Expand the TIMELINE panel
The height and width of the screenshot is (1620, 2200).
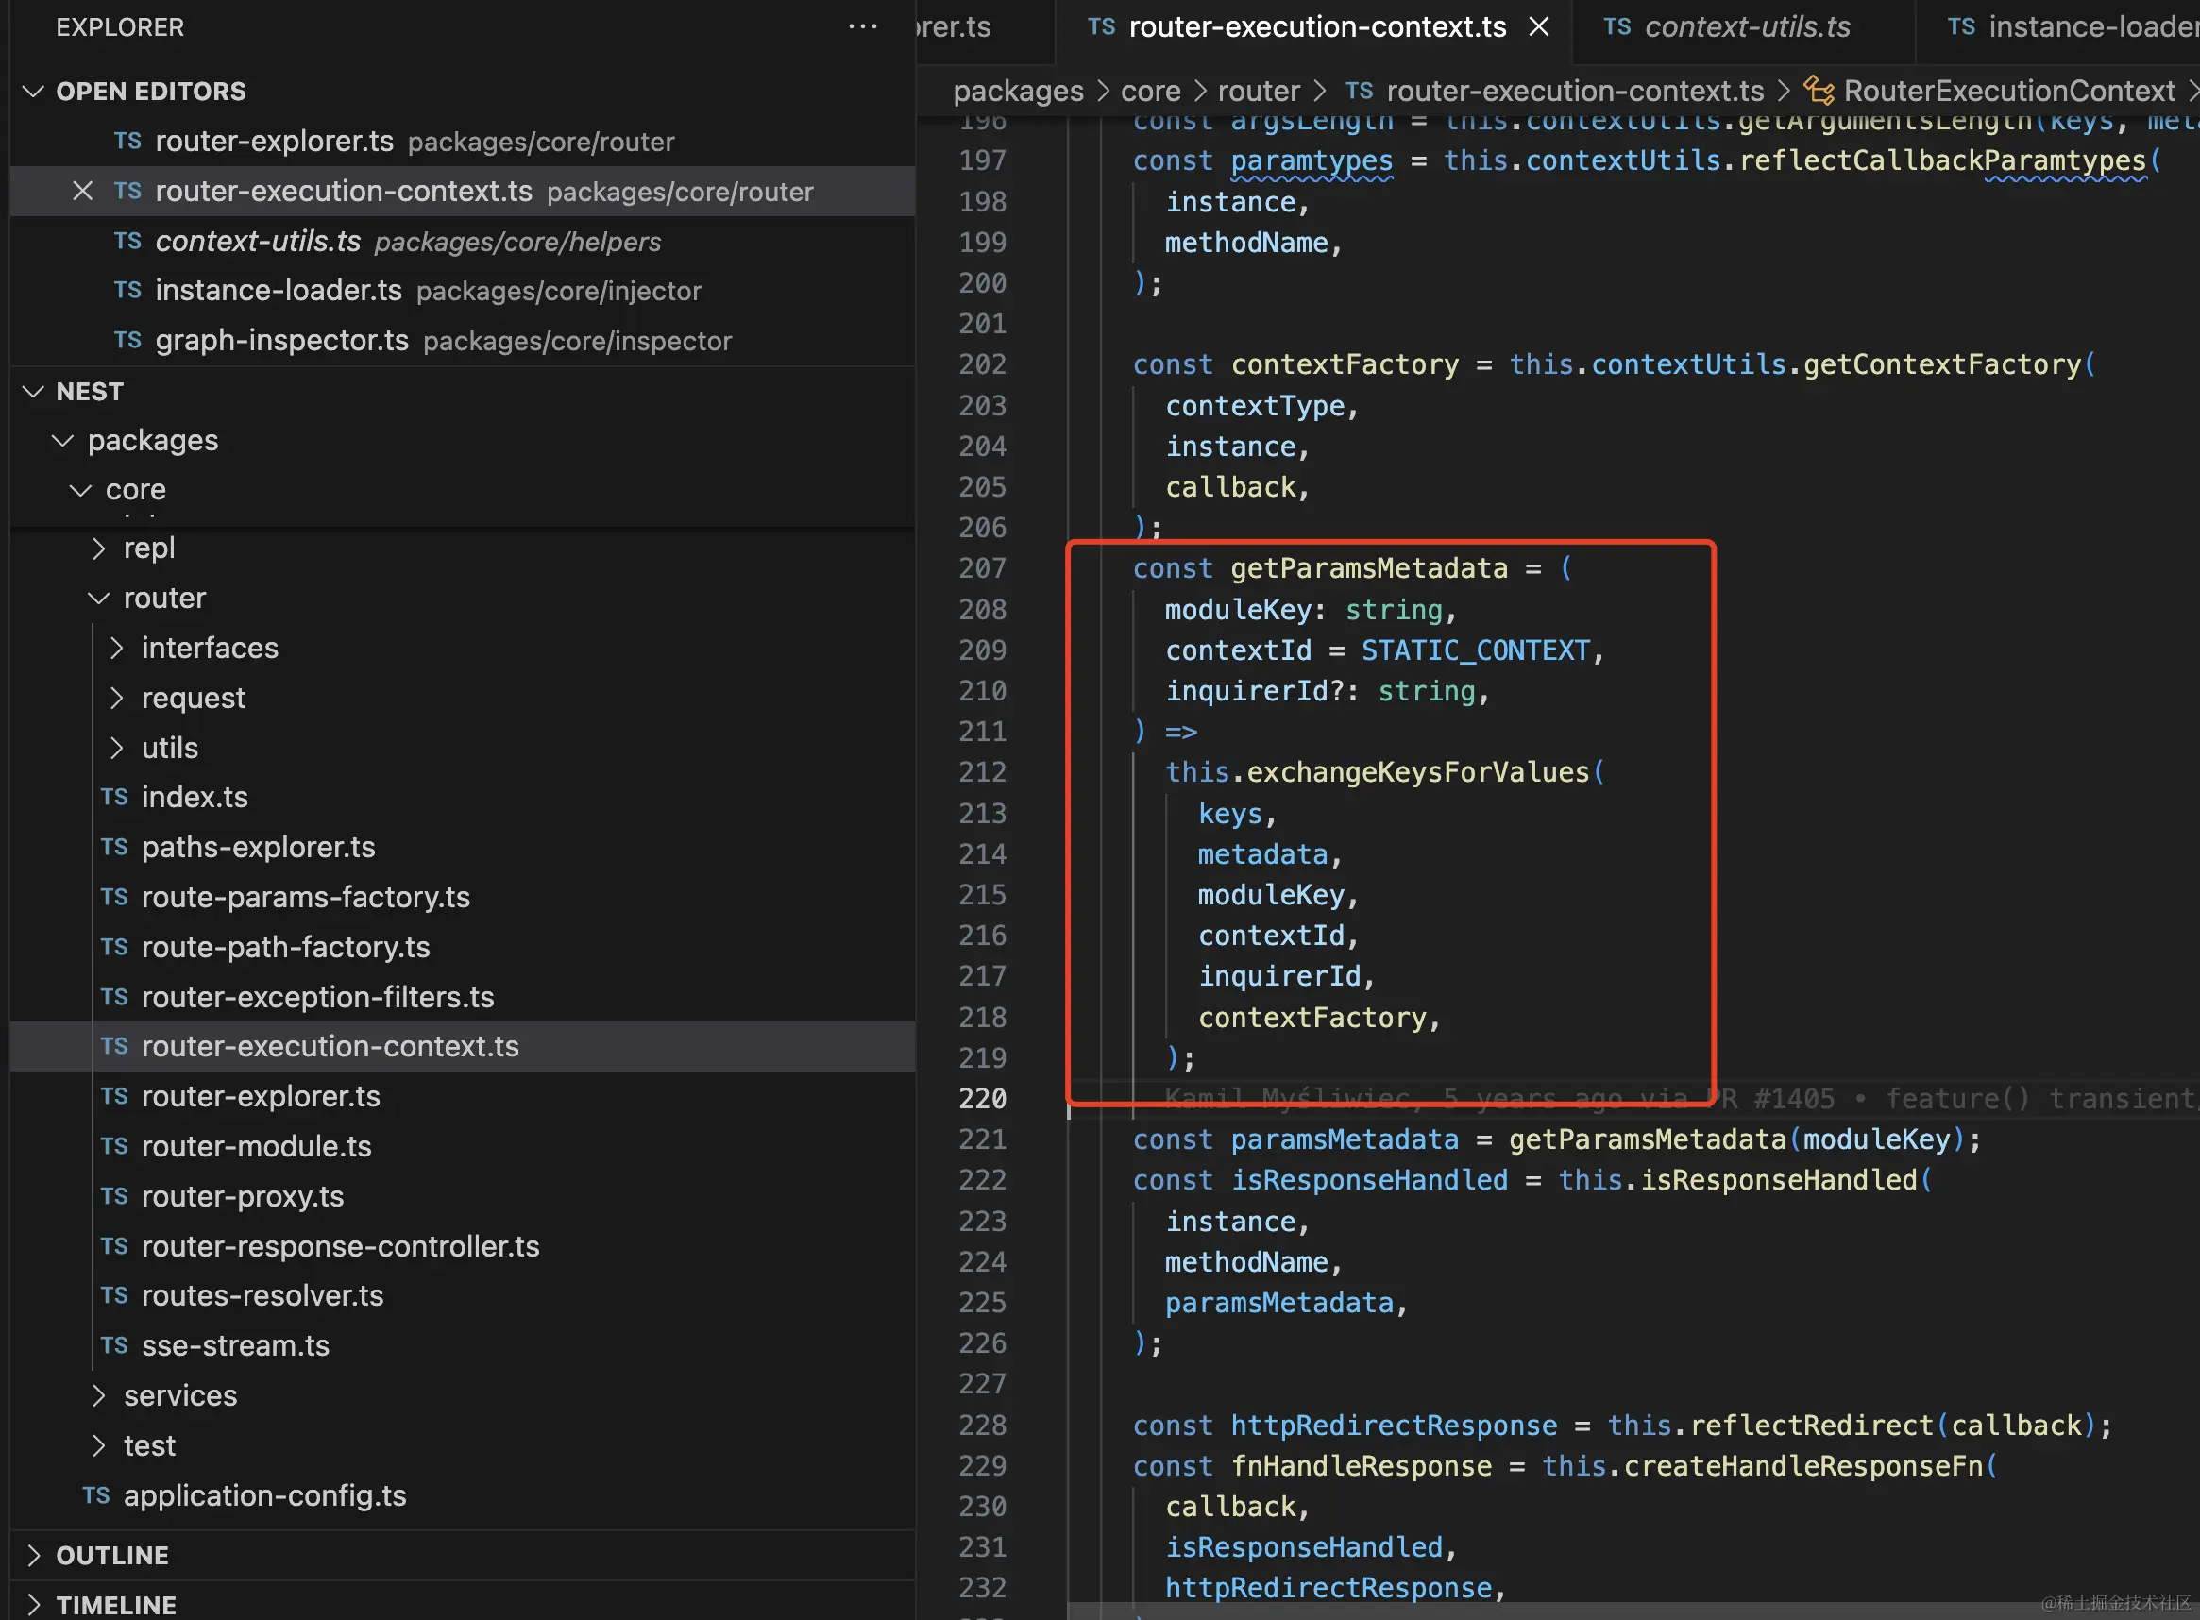pyautogui.click(x=33, y=1605)
